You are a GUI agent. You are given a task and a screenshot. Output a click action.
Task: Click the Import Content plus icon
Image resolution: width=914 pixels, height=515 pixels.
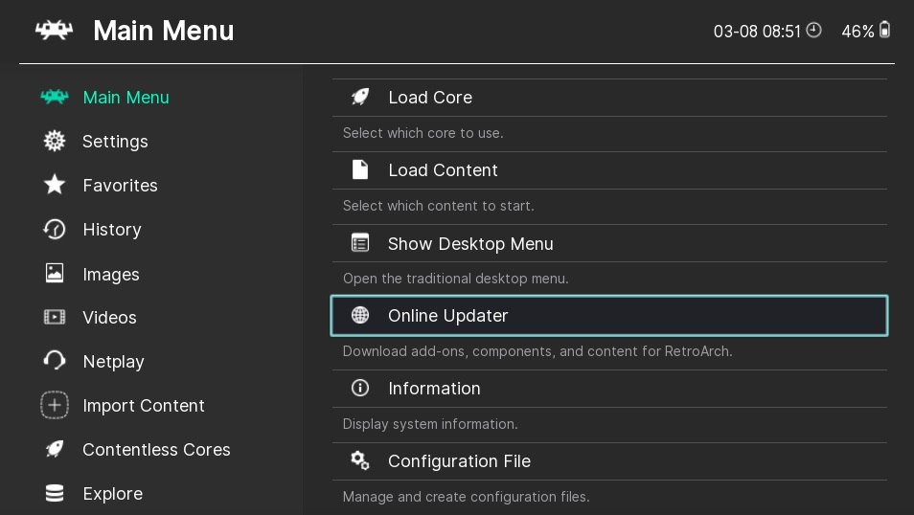point(55,405)
